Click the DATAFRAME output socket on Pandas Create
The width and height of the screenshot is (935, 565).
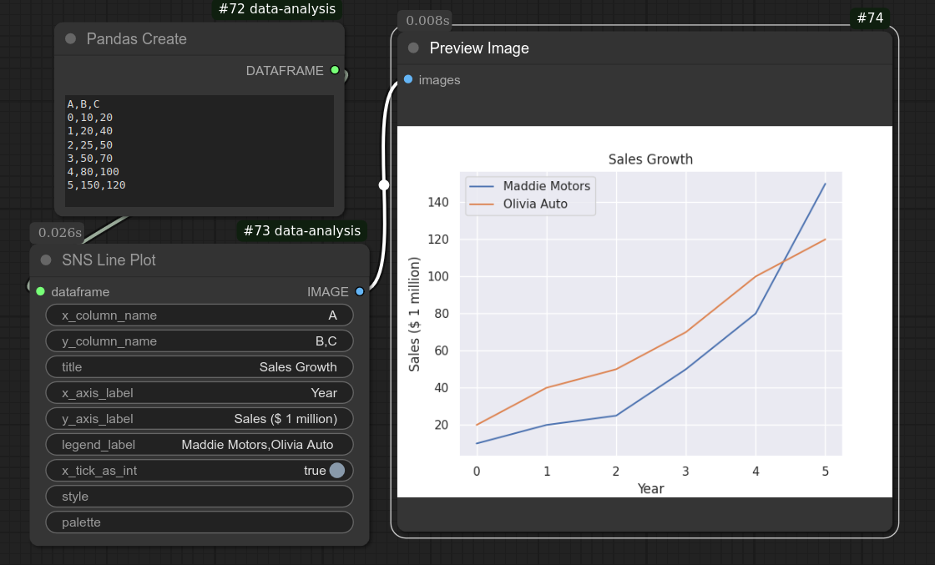[335, 70]
